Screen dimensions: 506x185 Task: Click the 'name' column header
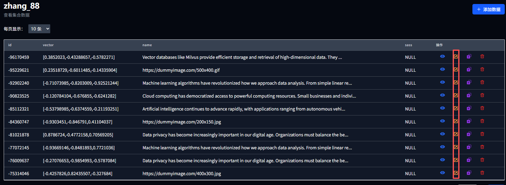[x=147, y=45]
